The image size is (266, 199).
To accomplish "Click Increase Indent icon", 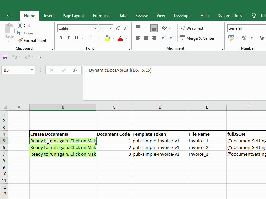I will click(x=172, y=38).
